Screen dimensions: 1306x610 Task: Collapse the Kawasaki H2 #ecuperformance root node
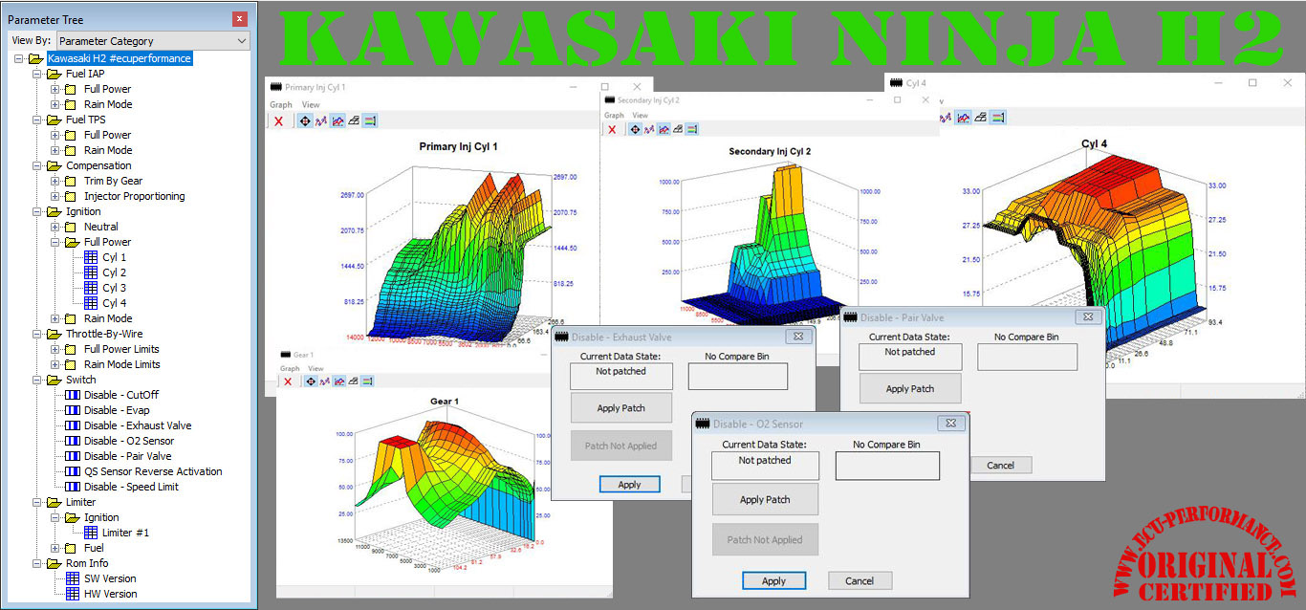pos(20,58)
